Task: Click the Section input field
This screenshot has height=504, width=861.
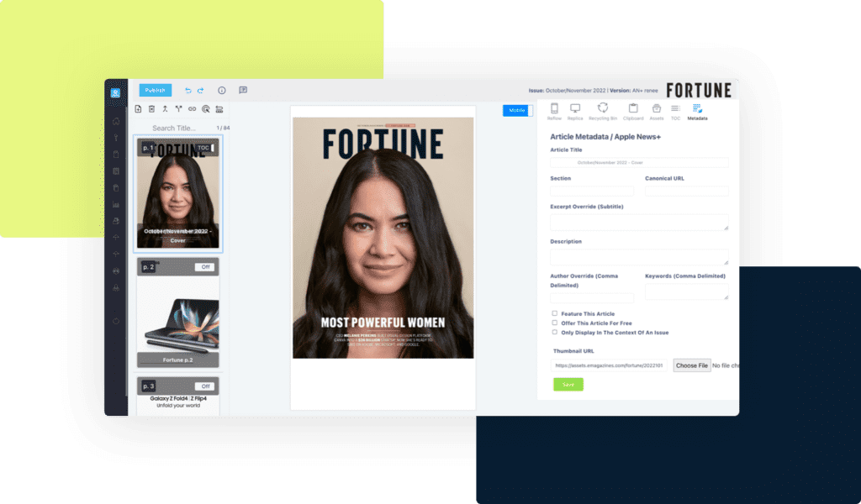Action: click(x=592, y=191)
